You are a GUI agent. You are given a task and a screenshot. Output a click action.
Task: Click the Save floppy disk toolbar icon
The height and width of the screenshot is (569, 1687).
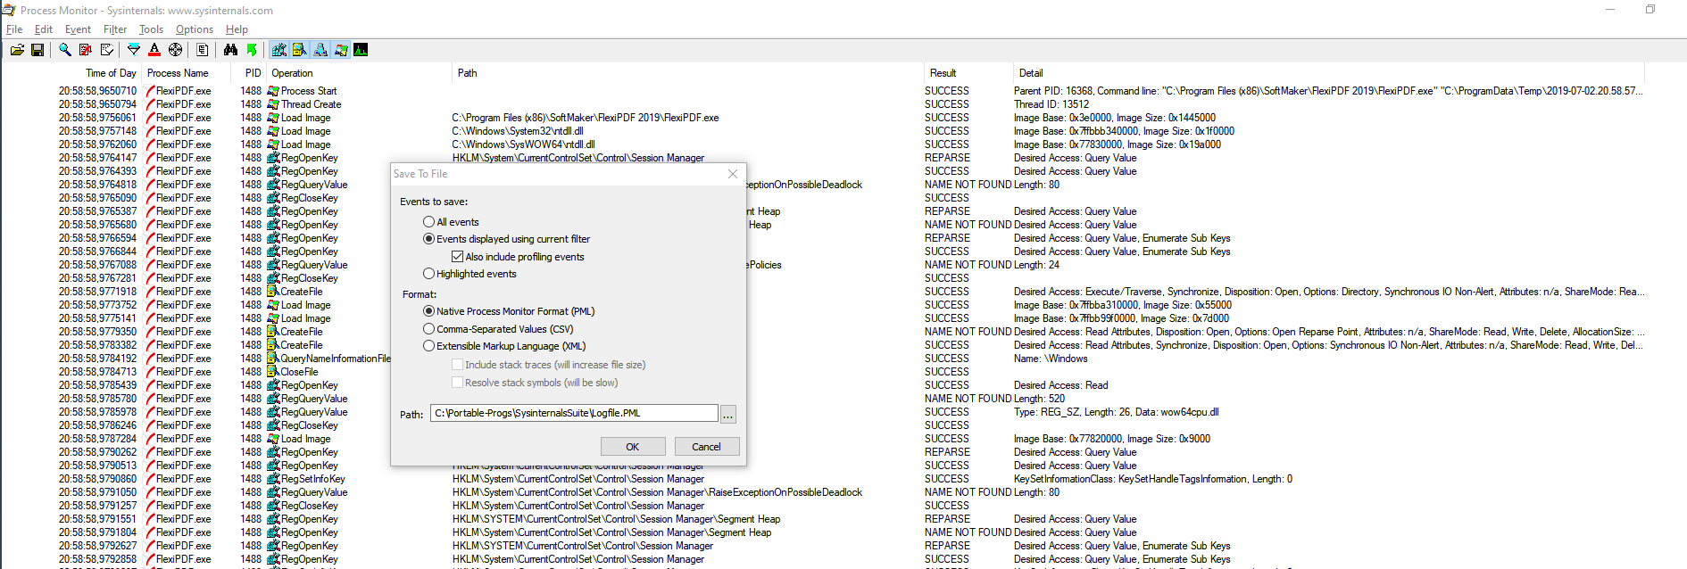[x=37, y=50]
